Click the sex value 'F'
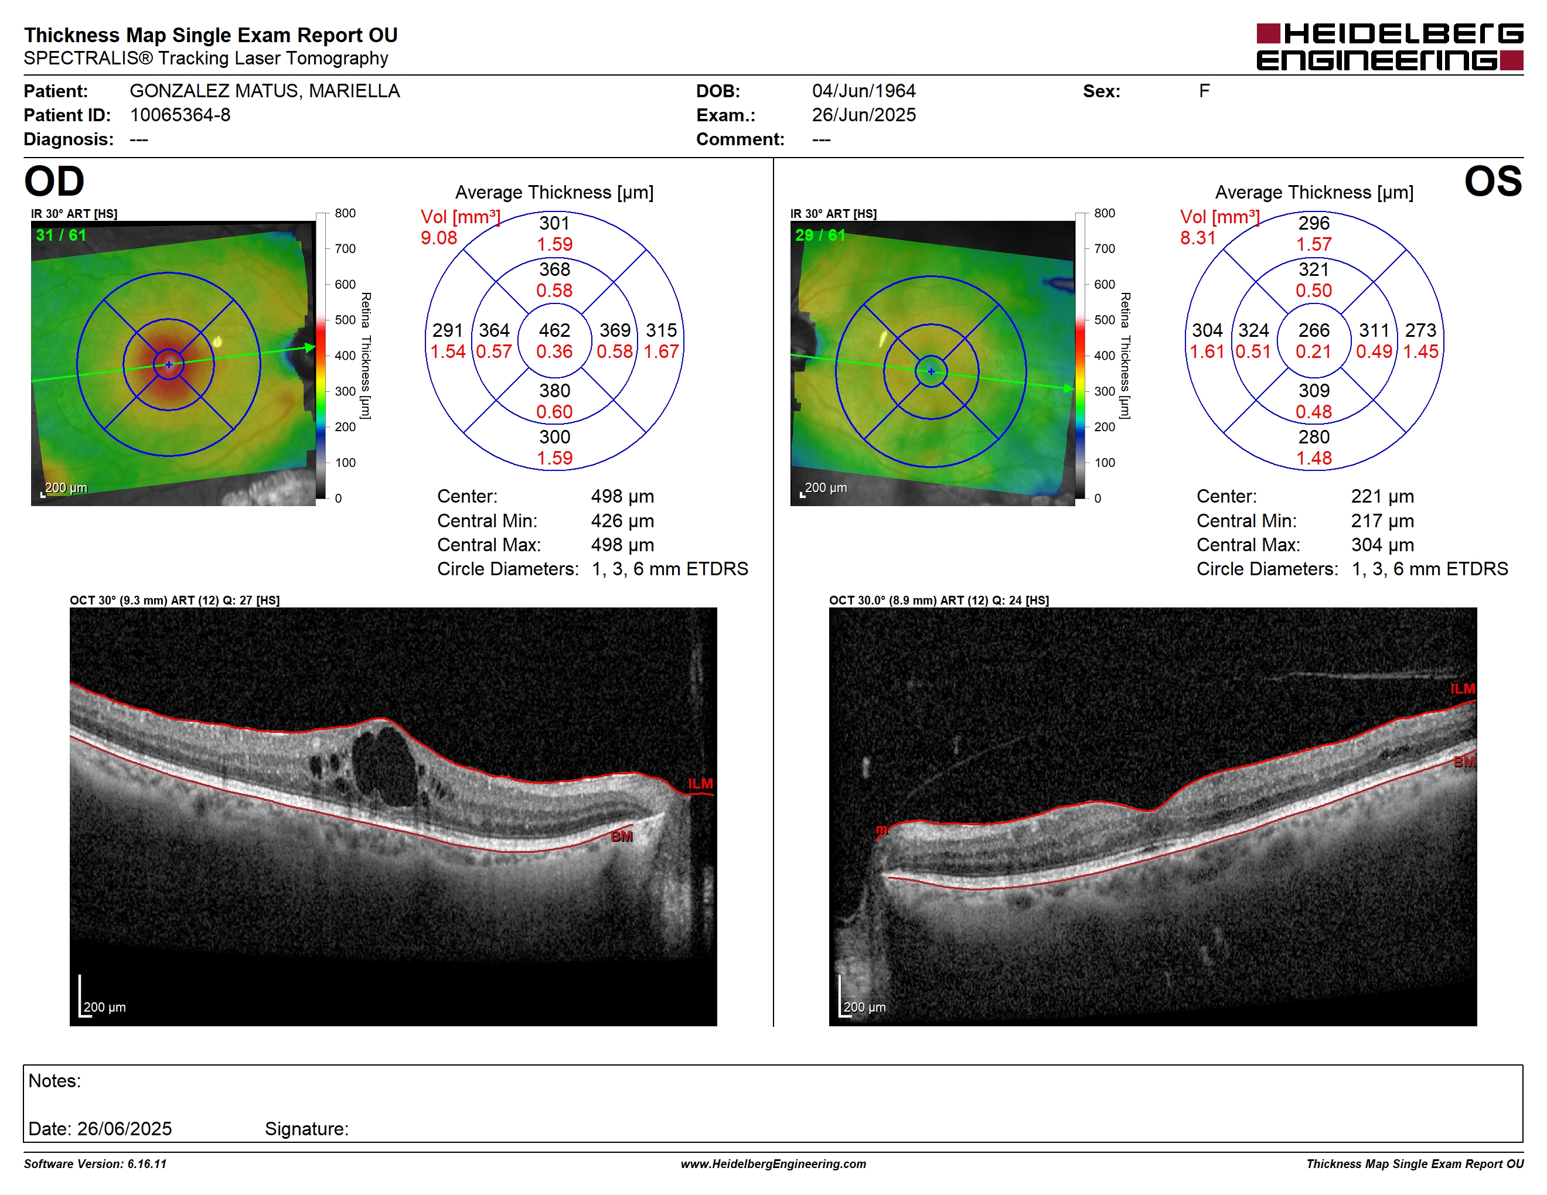Viewport: 1547px width, 1195px height. click(1204, 91)
